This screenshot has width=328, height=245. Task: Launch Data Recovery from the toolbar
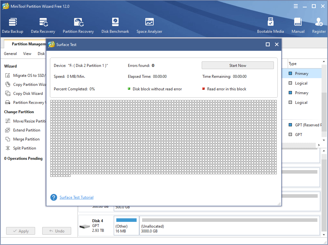43,25
